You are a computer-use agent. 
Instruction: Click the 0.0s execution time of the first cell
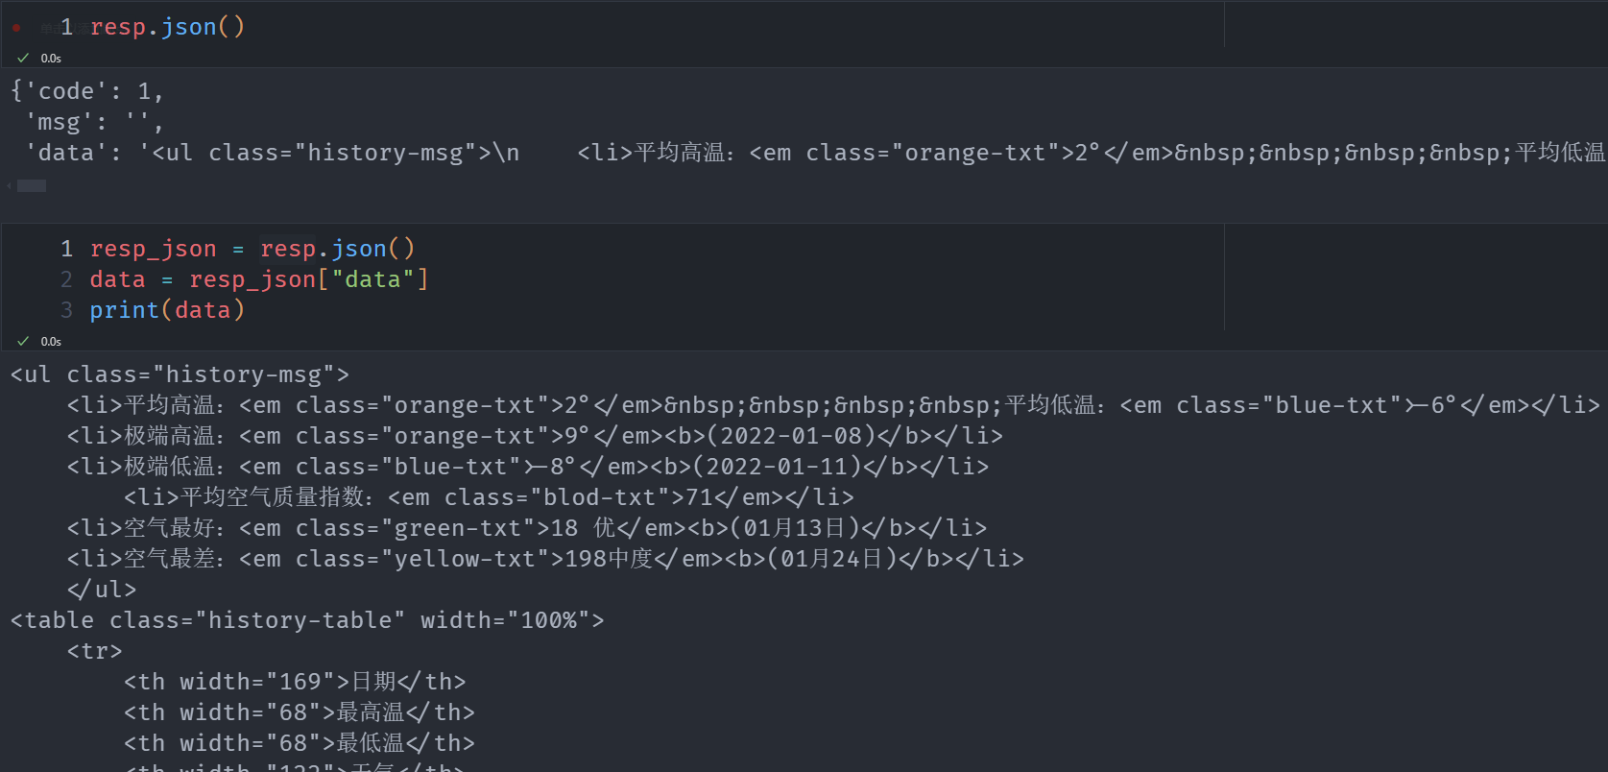[x=51, y=59]
